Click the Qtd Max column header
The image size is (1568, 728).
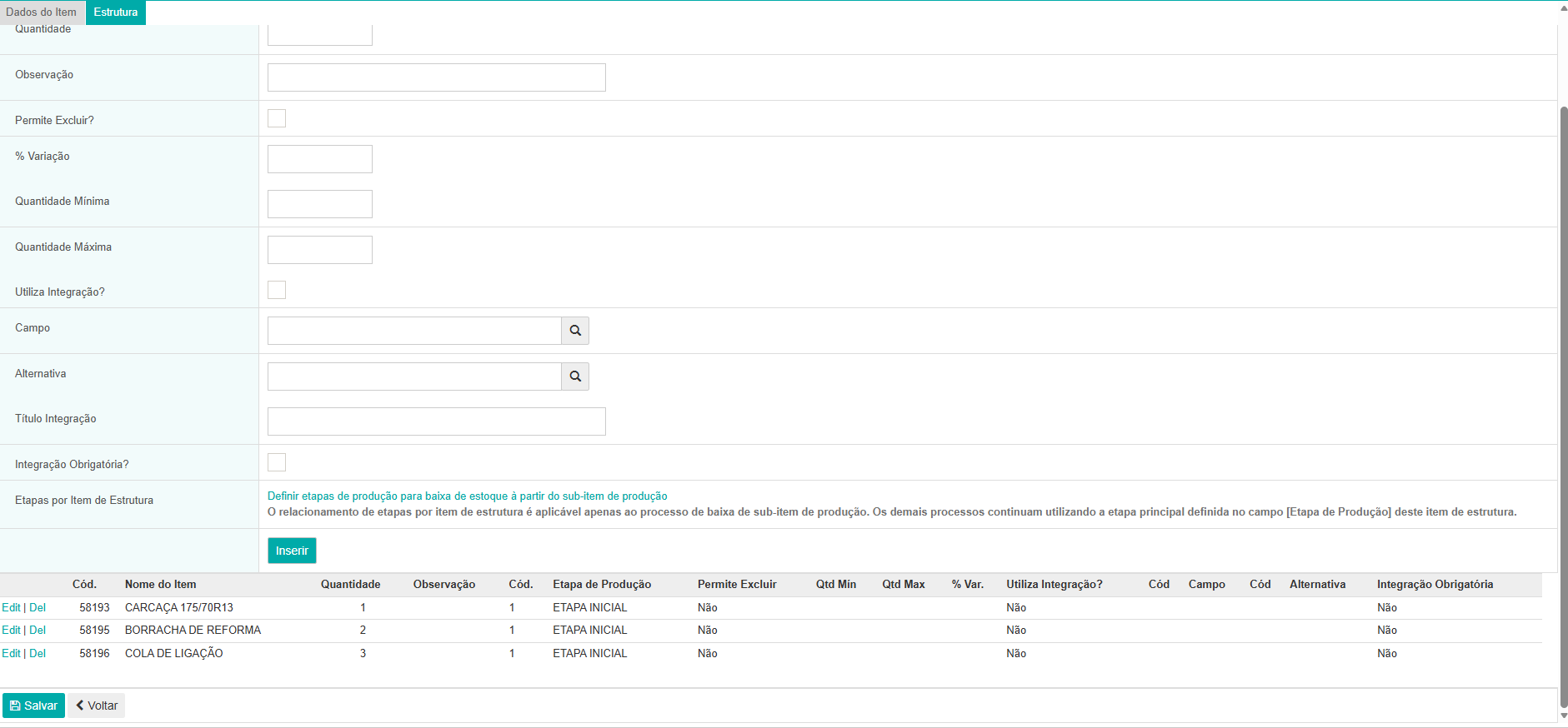click(904, 585)
